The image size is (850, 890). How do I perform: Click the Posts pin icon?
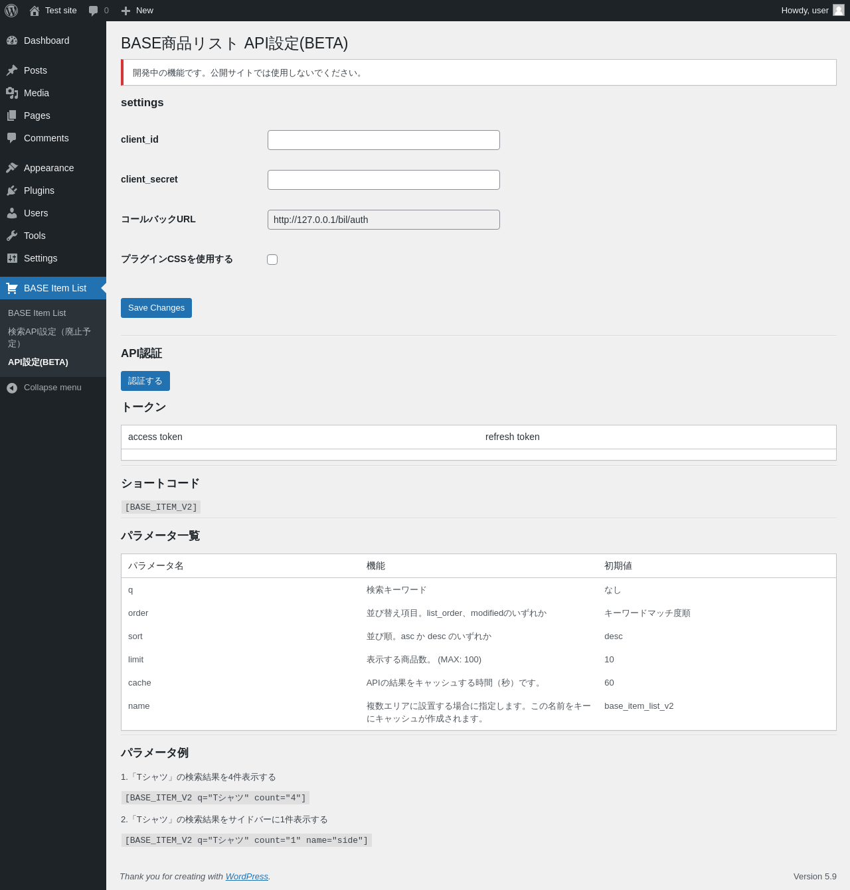(12, 70)
